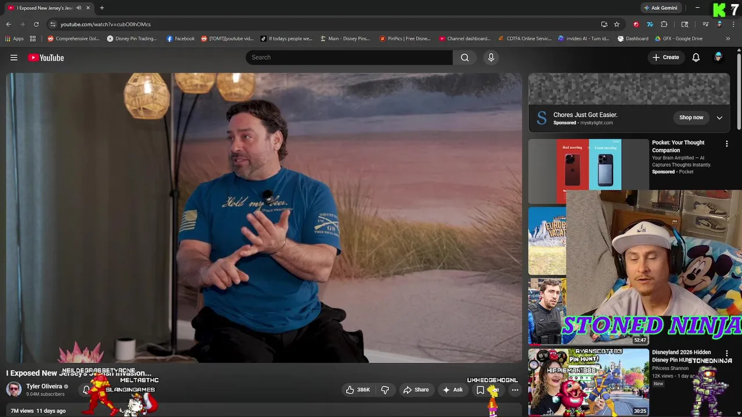Open the browser extensions puzzle icon

coord(664,24)
